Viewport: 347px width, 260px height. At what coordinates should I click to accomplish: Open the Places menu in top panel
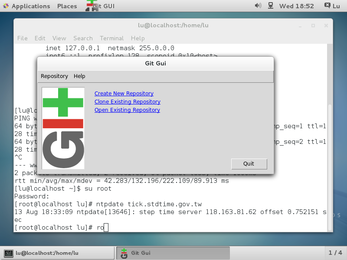pyautogui.click(x=67, y=6)
